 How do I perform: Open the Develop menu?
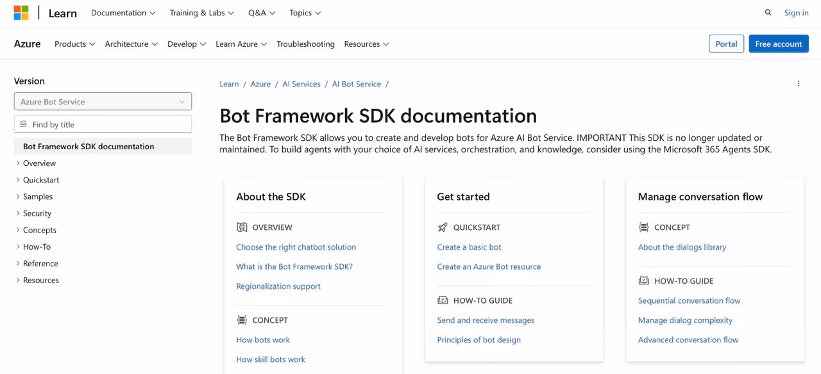[186, 44]
